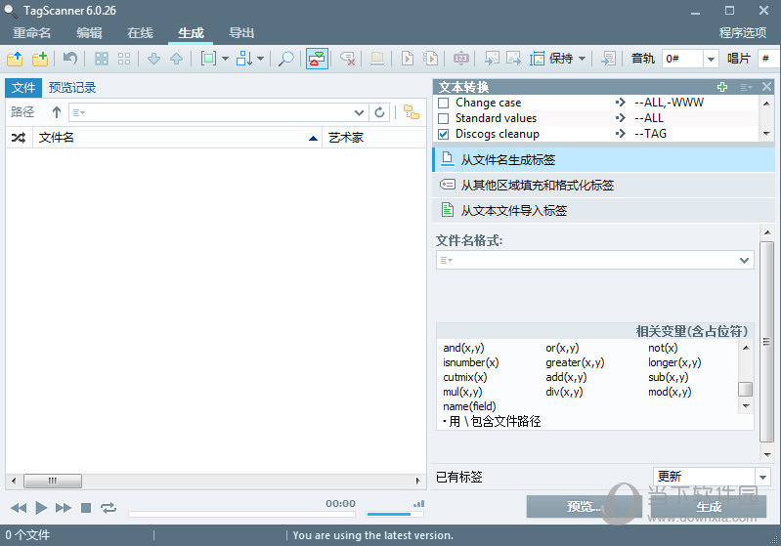Close the 文本转换 panel with X
The image size is (781, 546).
click(x=767, y=87)
